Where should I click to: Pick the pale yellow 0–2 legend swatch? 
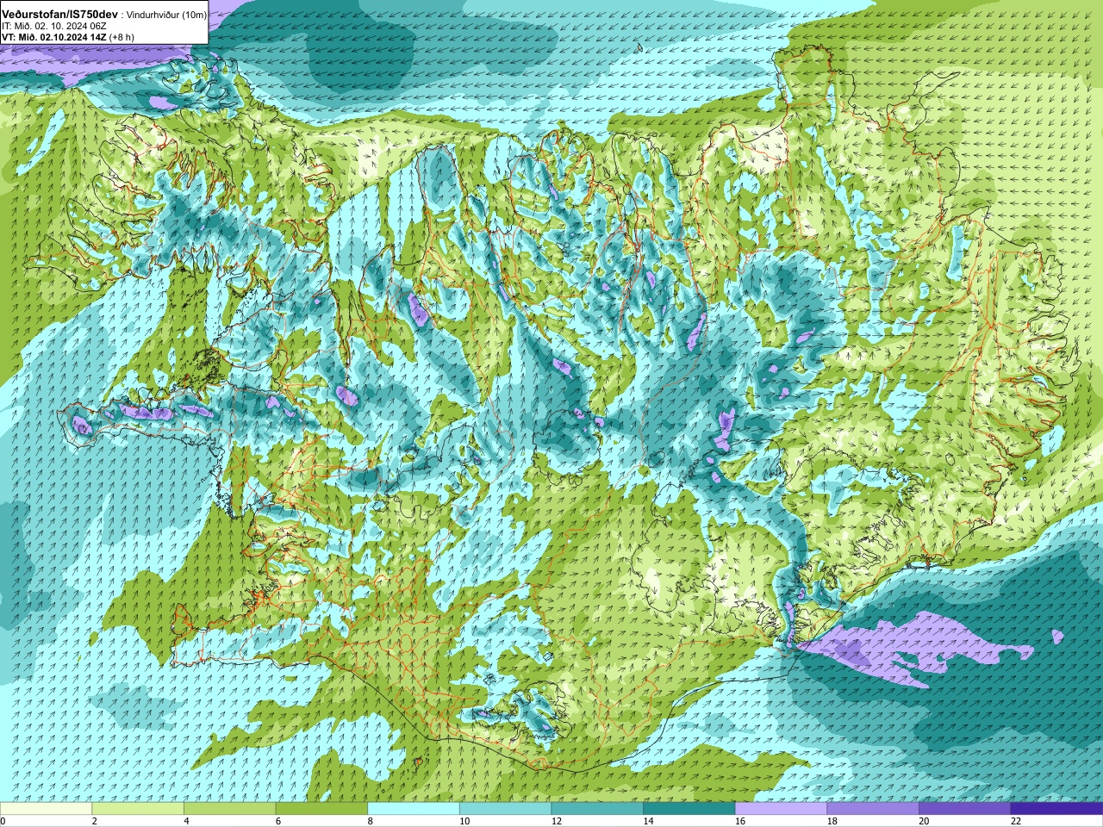pos(46,809)
